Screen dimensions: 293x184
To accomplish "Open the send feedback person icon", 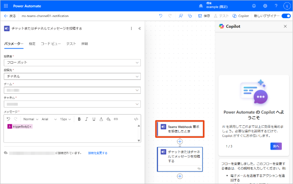I will click(x=181, y=16).
